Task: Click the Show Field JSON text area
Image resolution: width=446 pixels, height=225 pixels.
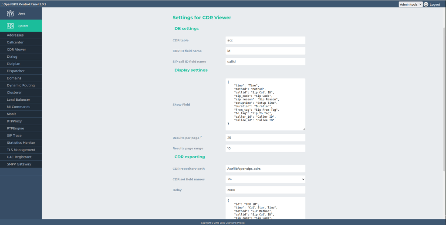Action: (265, 104)
